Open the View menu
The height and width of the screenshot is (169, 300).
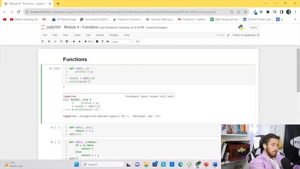click(x=66, y=35)
